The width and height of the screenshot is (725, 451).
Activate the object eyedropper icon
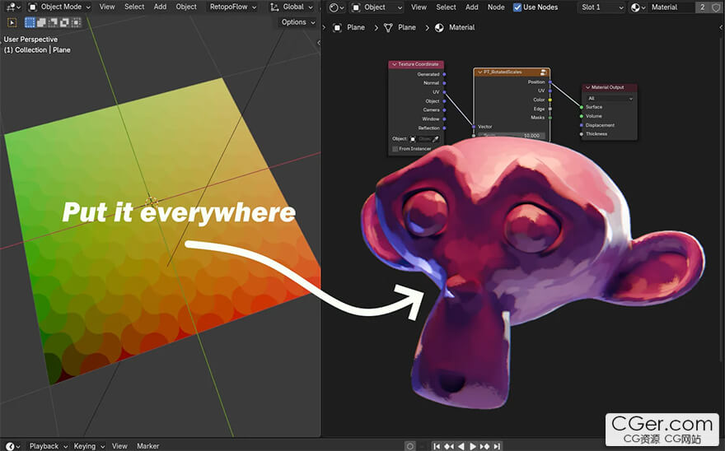[x=436, y=138]
